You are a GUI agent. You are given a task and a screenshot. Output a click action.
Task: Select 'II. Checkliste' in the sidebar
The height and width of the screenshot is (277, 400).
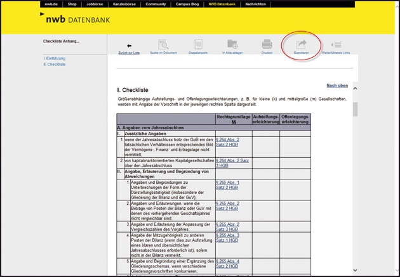click(x=54, y=64)
